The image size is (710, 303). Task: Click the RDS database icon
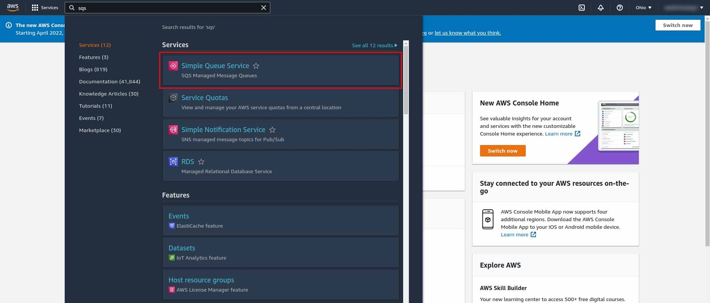[173, 162]
